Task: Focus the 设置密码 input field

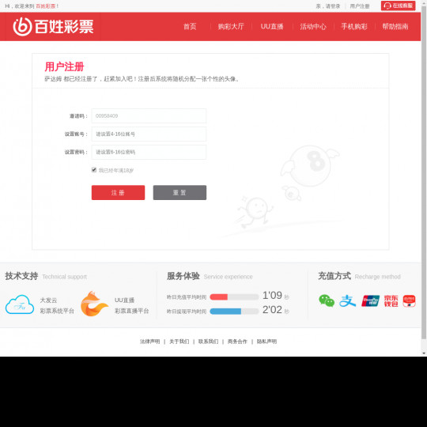Action: tap(149, 152)
